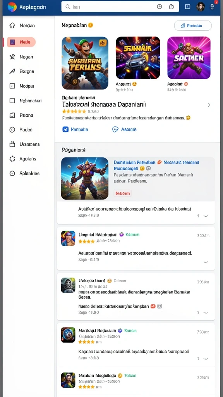Focus the search field in the header
The height and width of the screenshot is (397, 223).
pyautogui.click(x=120, y=7)
